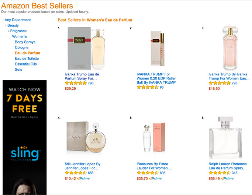Go back to Any Department category
Screen dimensions: 252x195
click(x=18, y=20)
